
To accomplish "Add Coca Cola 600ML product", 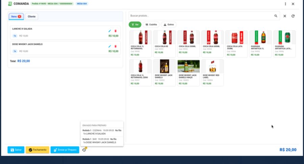I will click(x=213, y=44).
